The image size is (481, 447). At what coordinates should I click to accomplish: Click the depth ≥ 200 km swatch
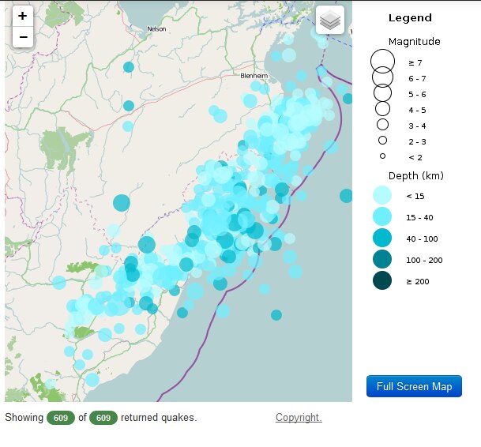382,280
